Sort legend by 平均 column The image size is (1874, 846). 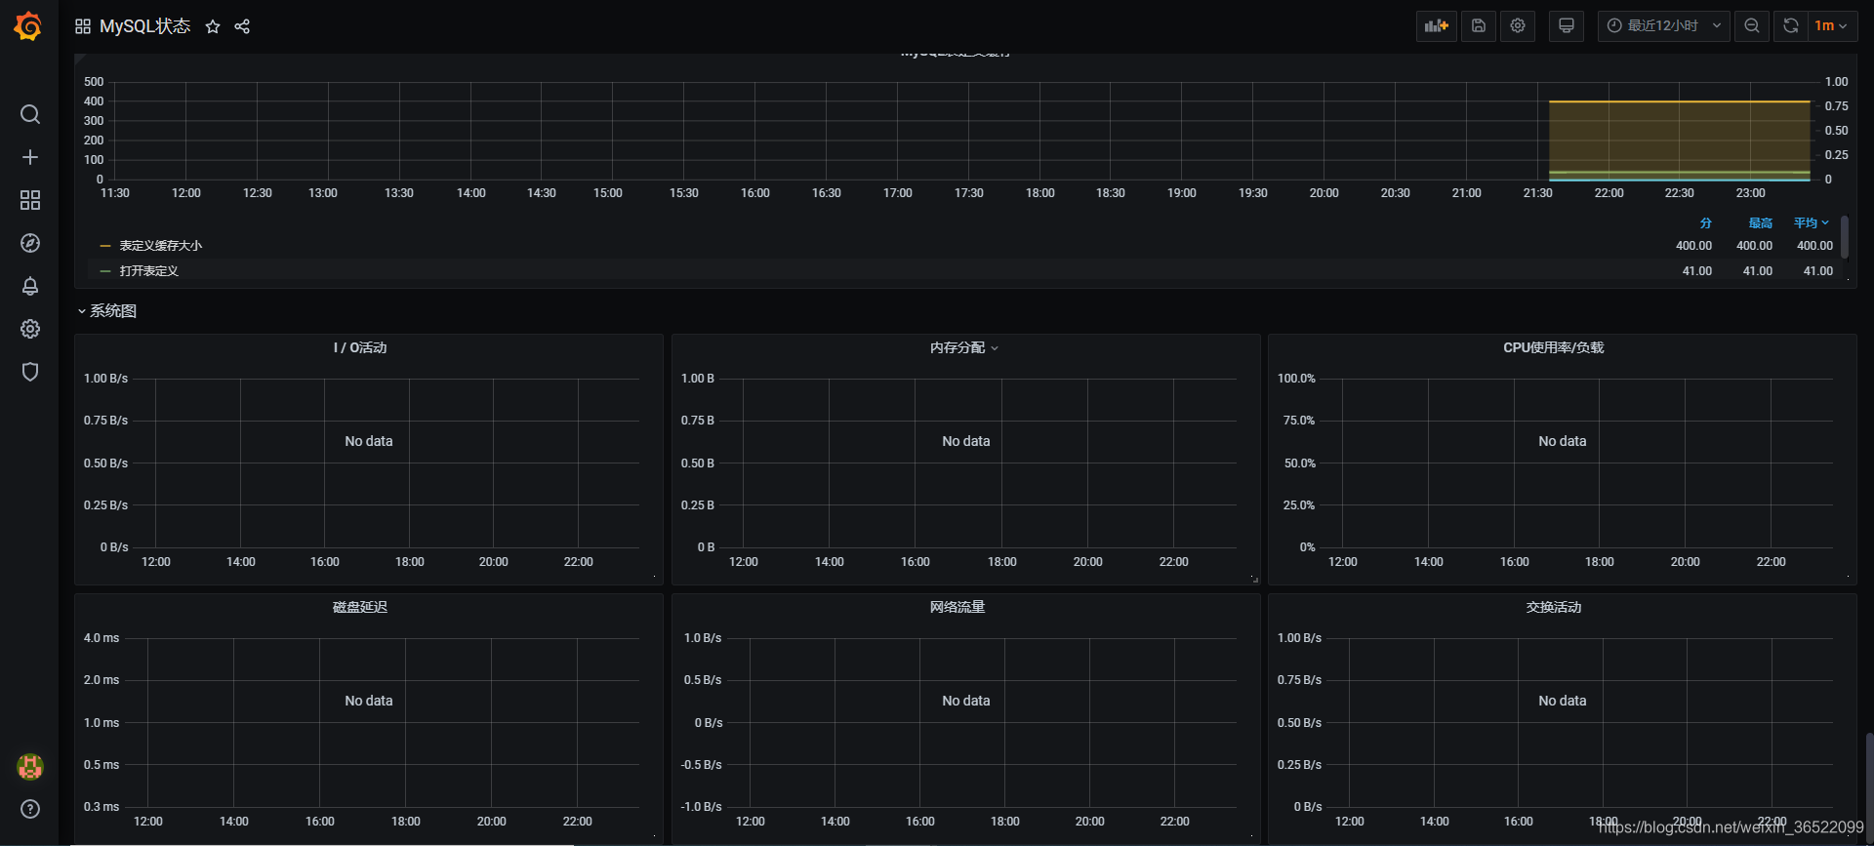pos(1811,223)
